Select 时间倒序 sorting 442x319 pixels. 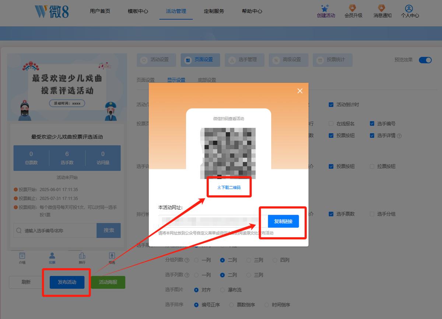click(266, 305)
